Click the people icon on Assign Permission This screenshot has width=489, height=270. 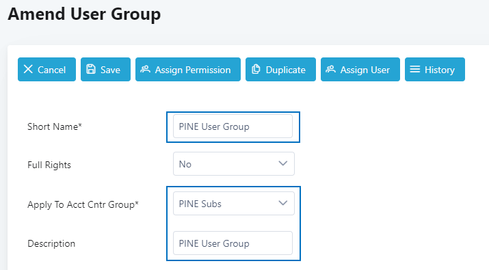coord(145,69)
